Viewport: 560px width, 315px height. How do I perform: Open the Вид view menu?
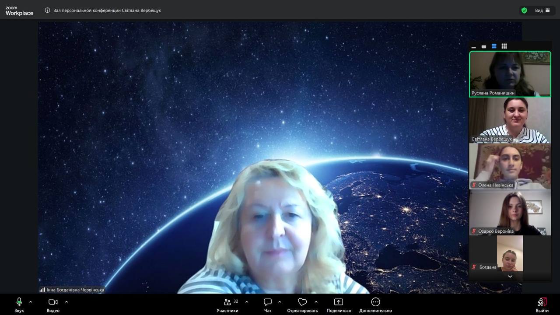[x=542, y=10]
